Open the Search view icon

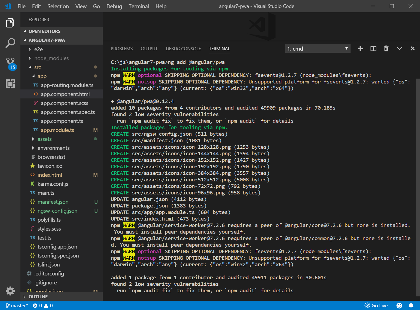[10, 43]
